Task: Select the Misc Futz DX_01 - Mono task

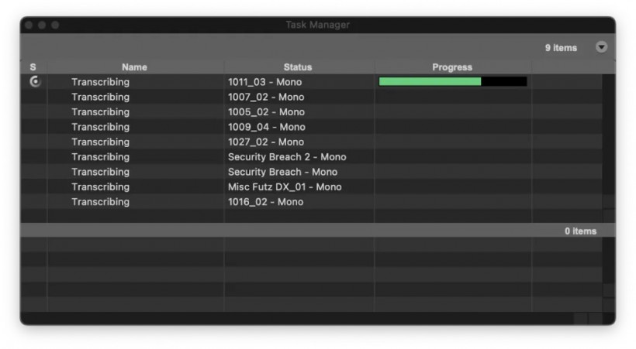Action: (x=312, y=187)
